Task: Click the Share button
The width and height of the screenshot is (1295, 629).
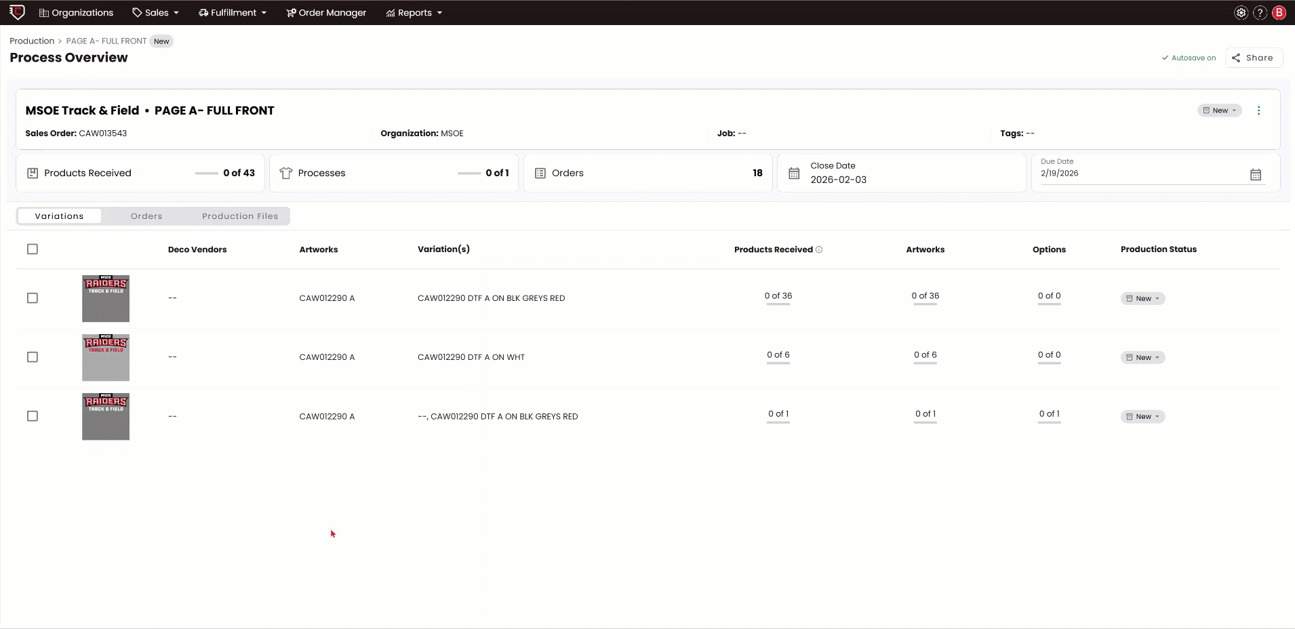Action: click(x=1253, y=58)
